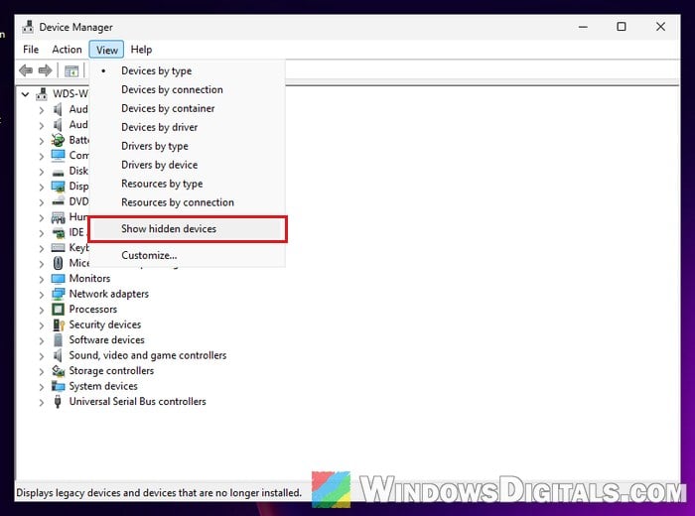695x516 pixels.
Task: Click the Sound, video and game controllers icon
Action: click(58, 355)
